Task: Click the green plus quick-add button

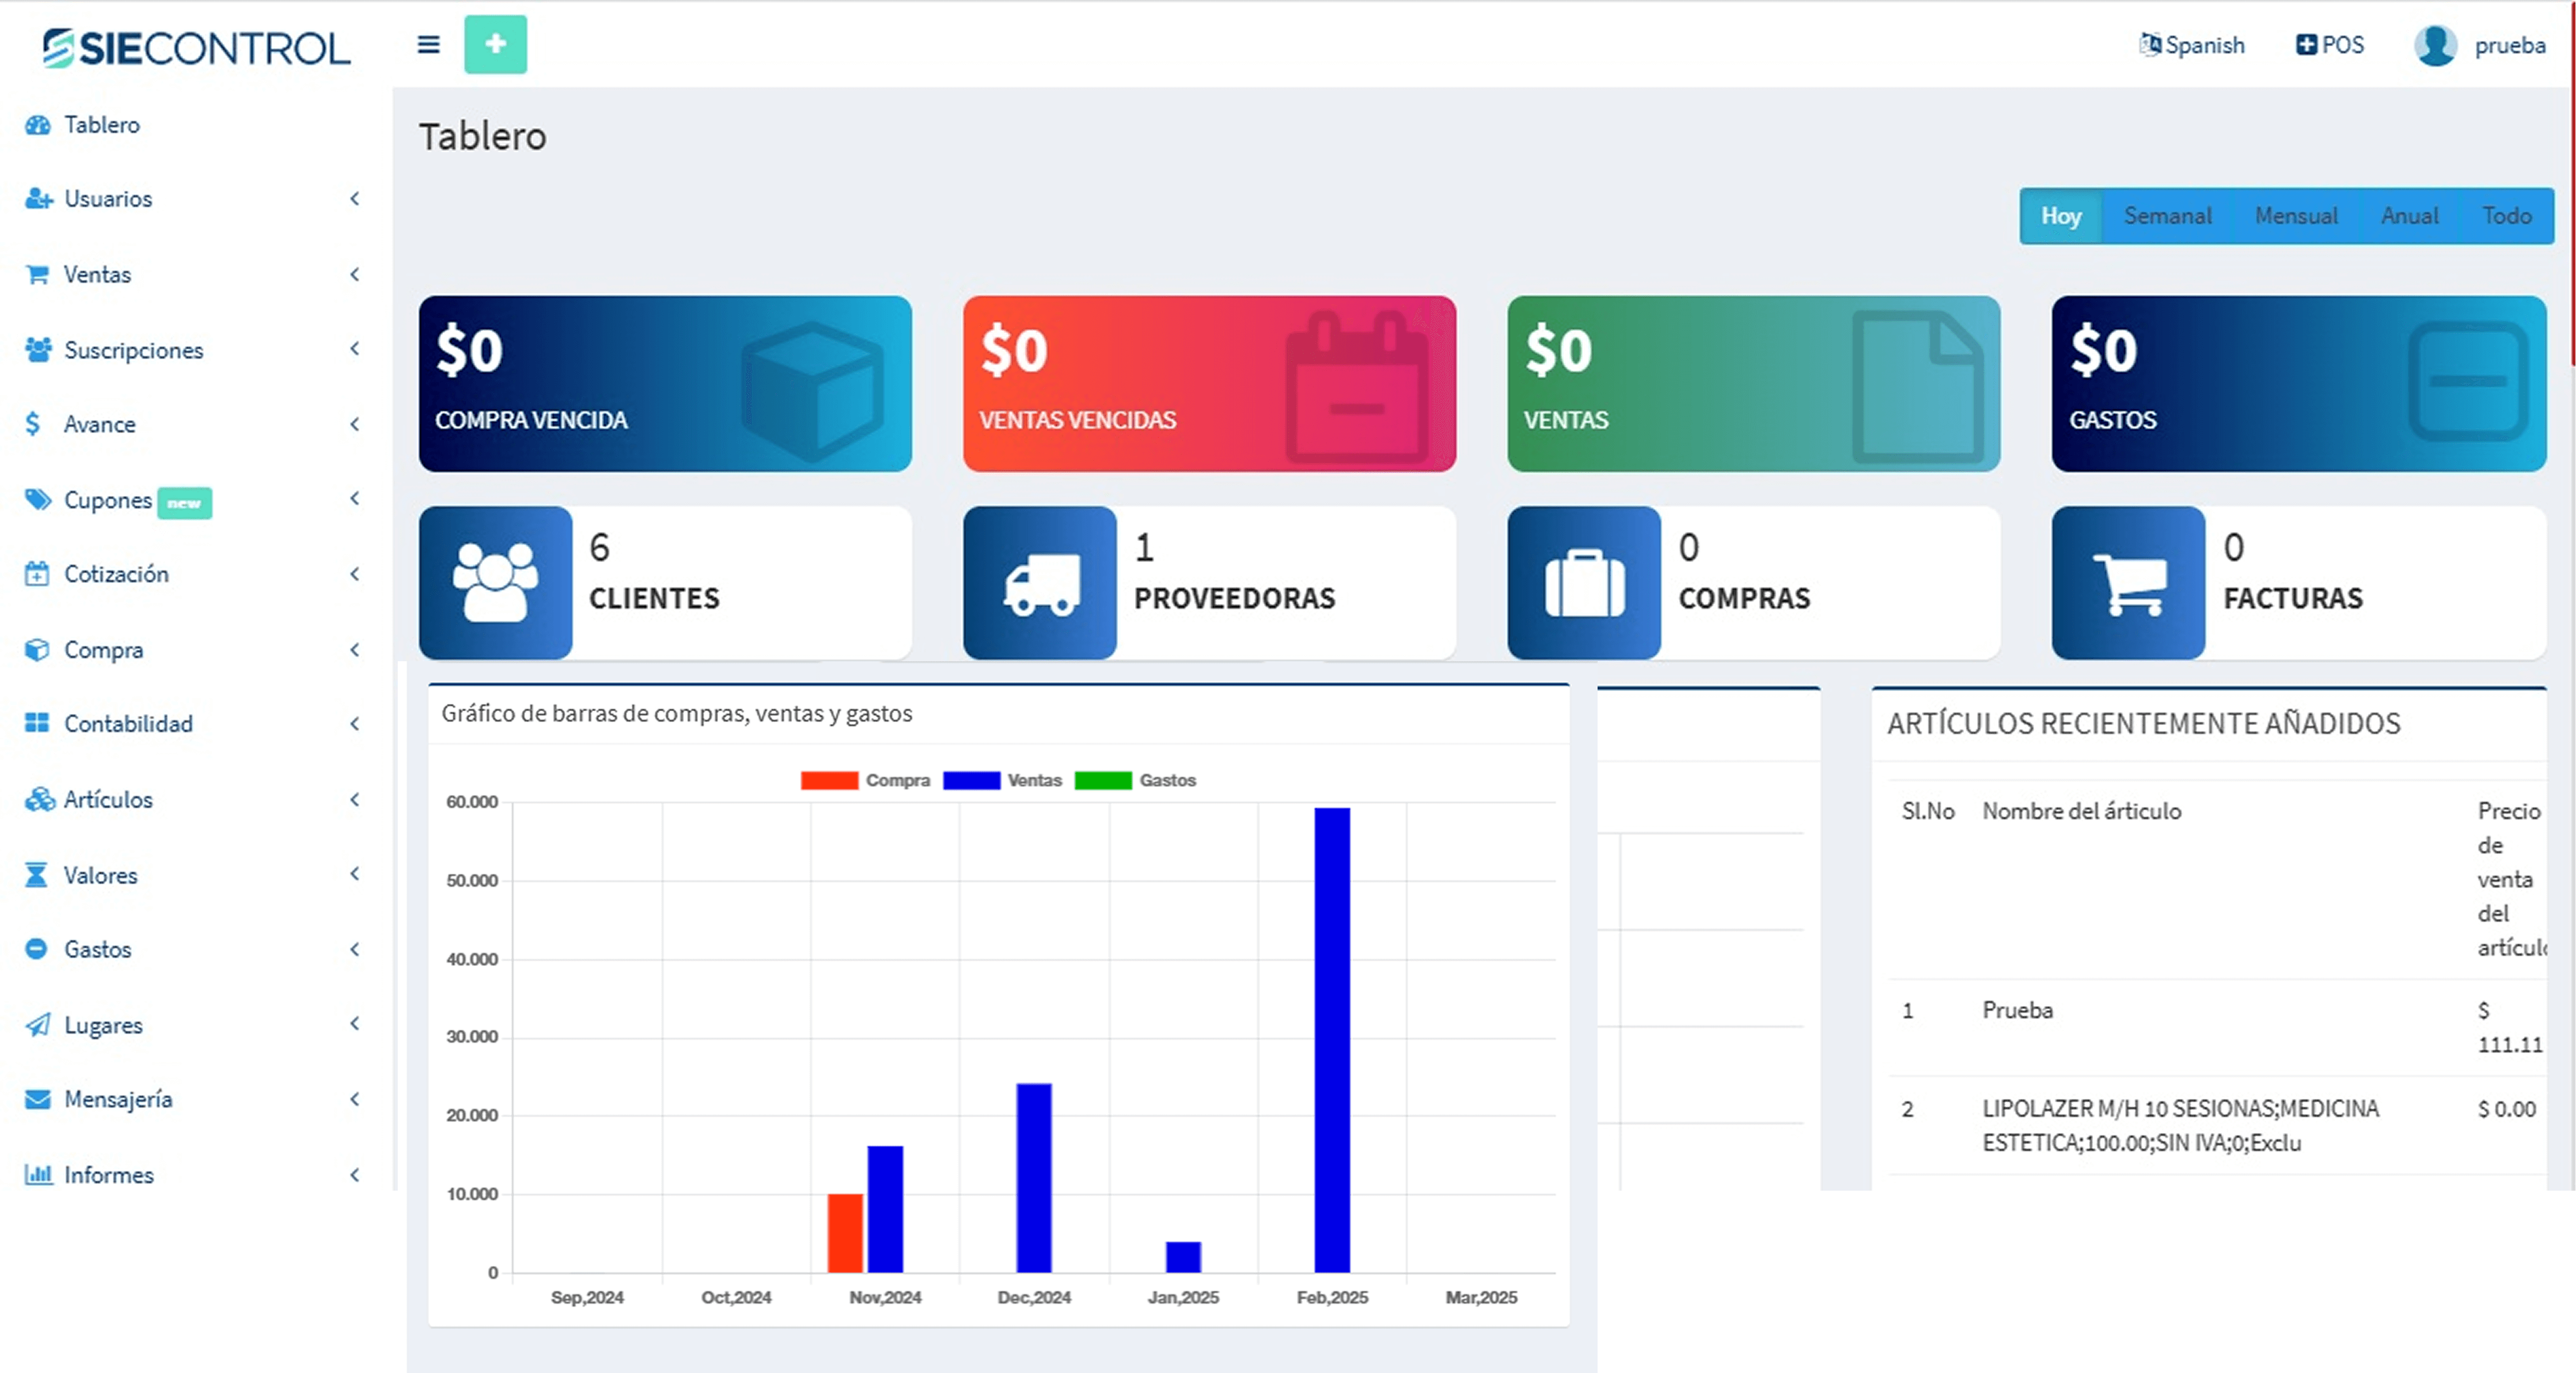Action: pyautogui.click(x=495, y=45)
